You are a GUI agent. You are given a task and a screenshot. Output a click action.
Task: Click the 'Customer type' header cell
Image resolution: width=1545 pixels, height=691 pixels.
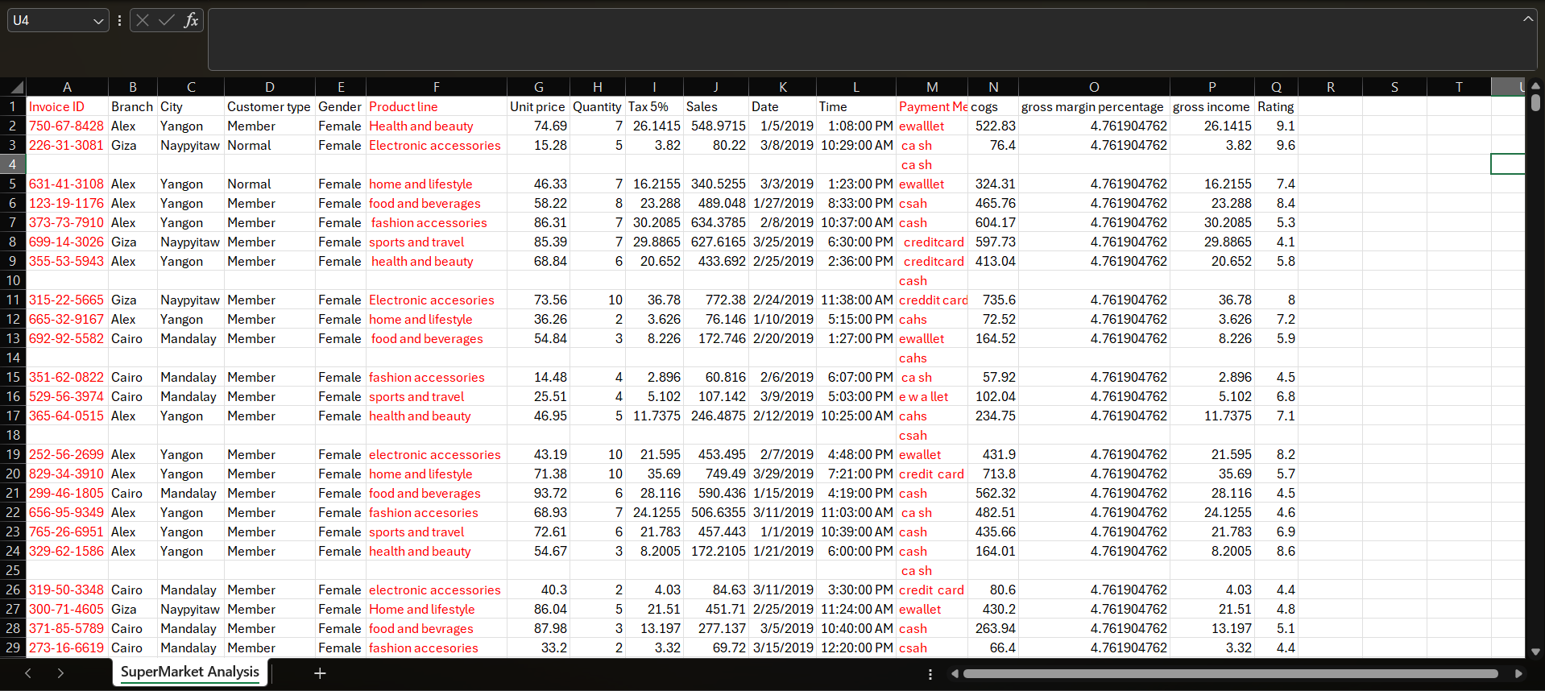pos(269,106)
